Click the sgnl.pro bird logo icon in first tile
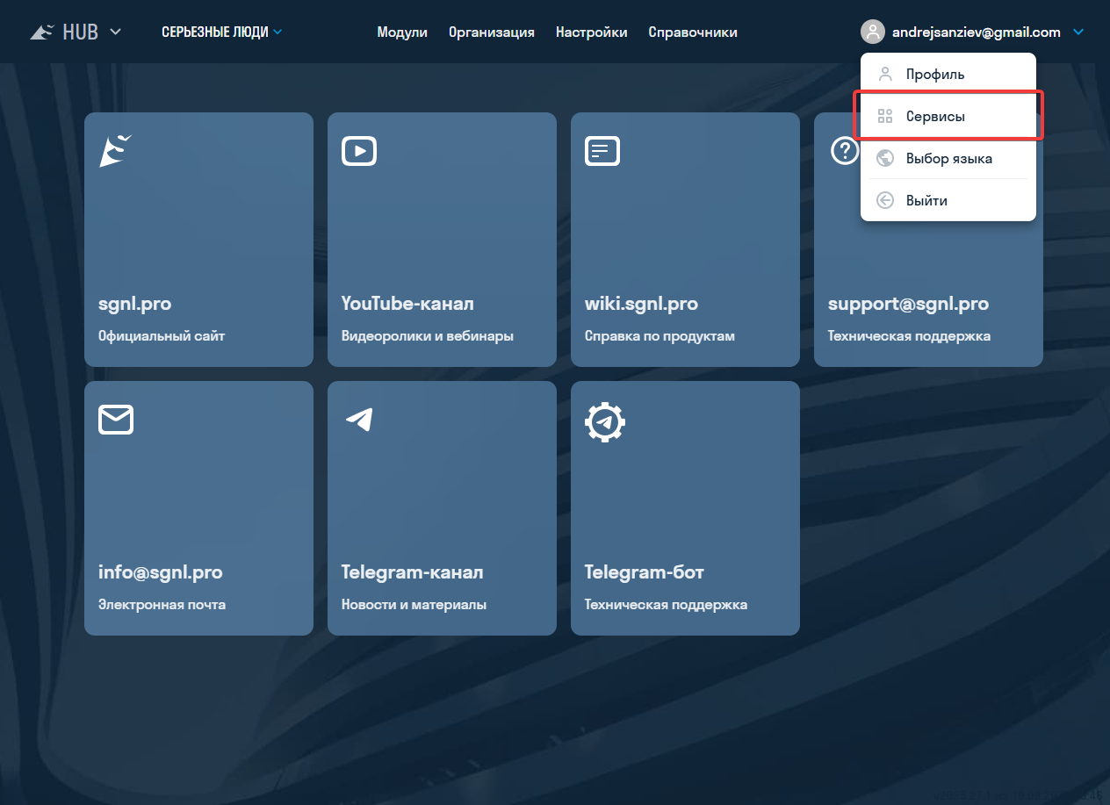The height and width of the screenshot is (805, 1110). click(x=115, y=151)
